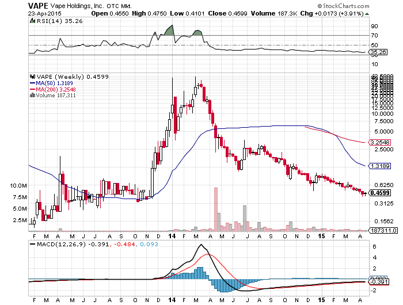Click the Low 0.4101 value
Screen dimensions: 403x305
(187, 13)
